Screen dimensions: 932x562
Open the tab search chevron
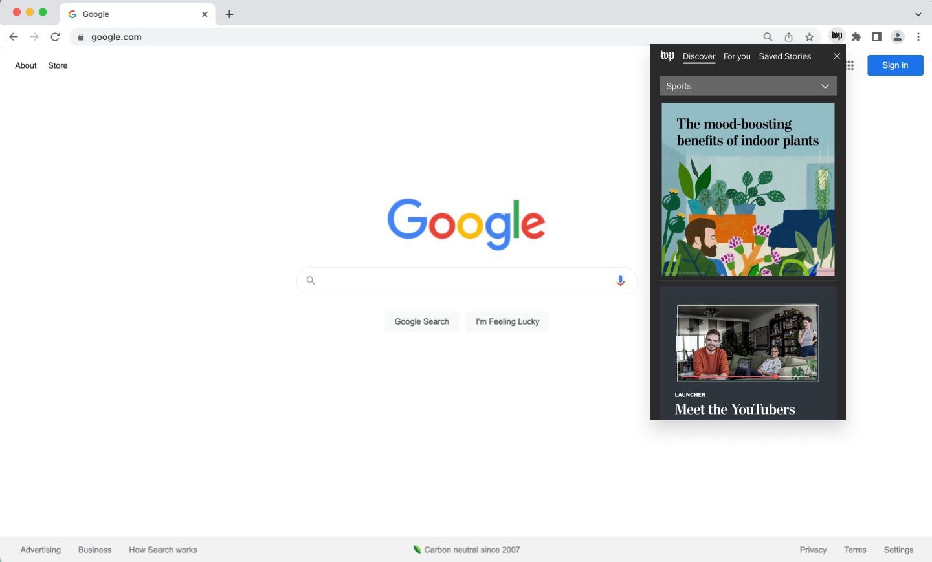(918, 14)
